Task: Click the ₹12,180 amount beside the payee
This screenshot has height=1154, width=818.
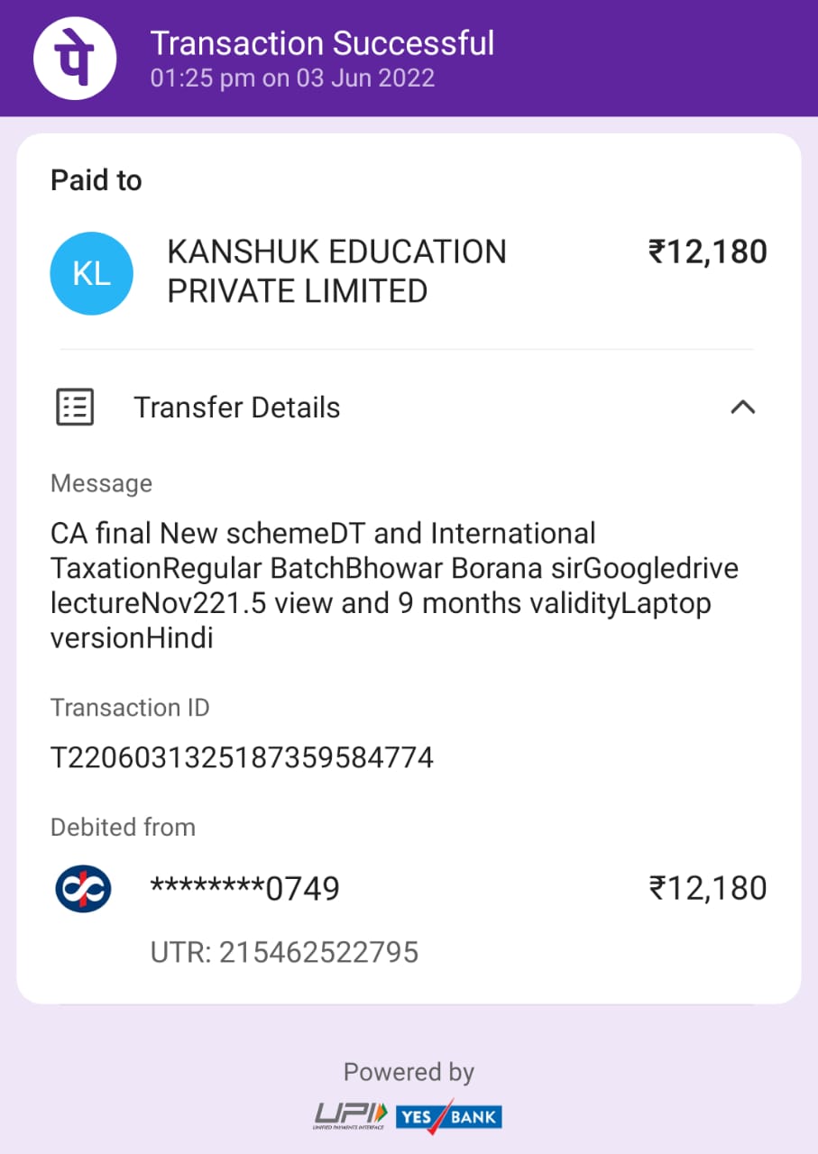Action: [707, 252]
